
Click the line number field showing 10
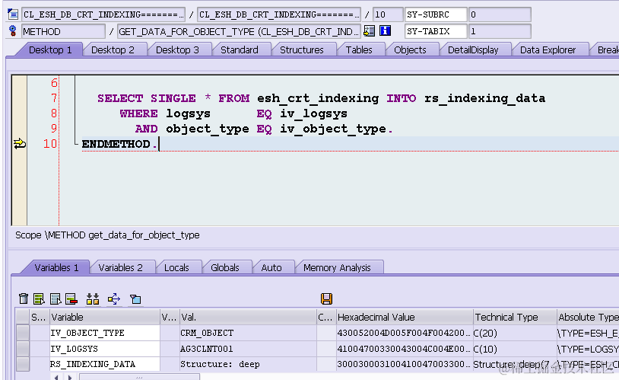pyautogui.click(x=388, y=14)
